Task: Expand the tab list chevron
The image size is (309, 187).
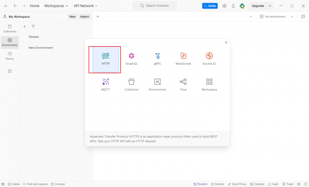Action: click(251, 16)
